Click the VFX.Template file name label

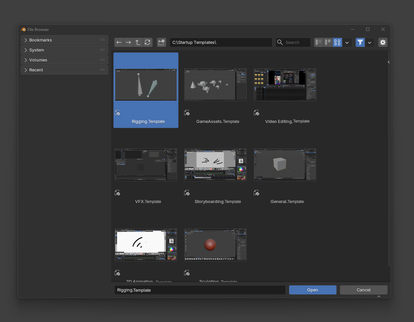(148, 202)
